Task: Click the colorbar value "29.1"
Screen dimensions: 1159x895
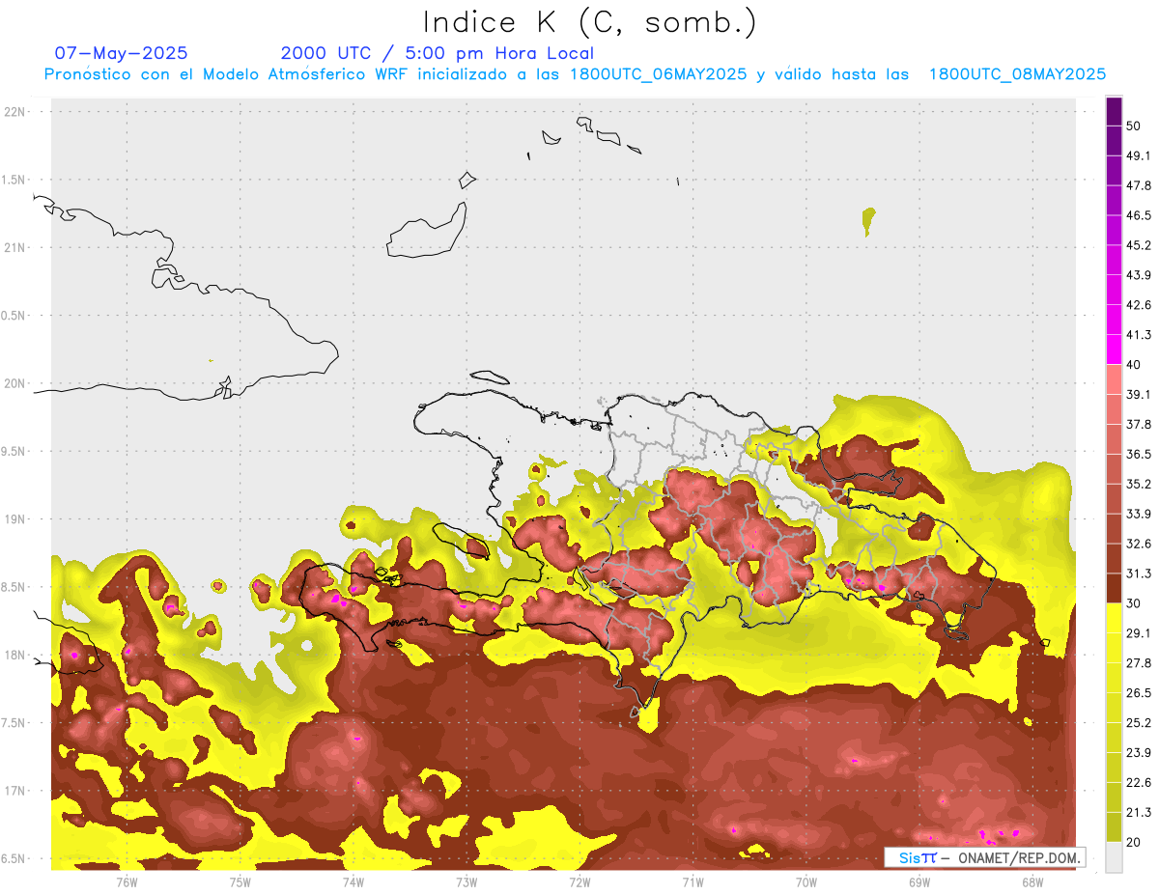Action: tap(1138, 633)
